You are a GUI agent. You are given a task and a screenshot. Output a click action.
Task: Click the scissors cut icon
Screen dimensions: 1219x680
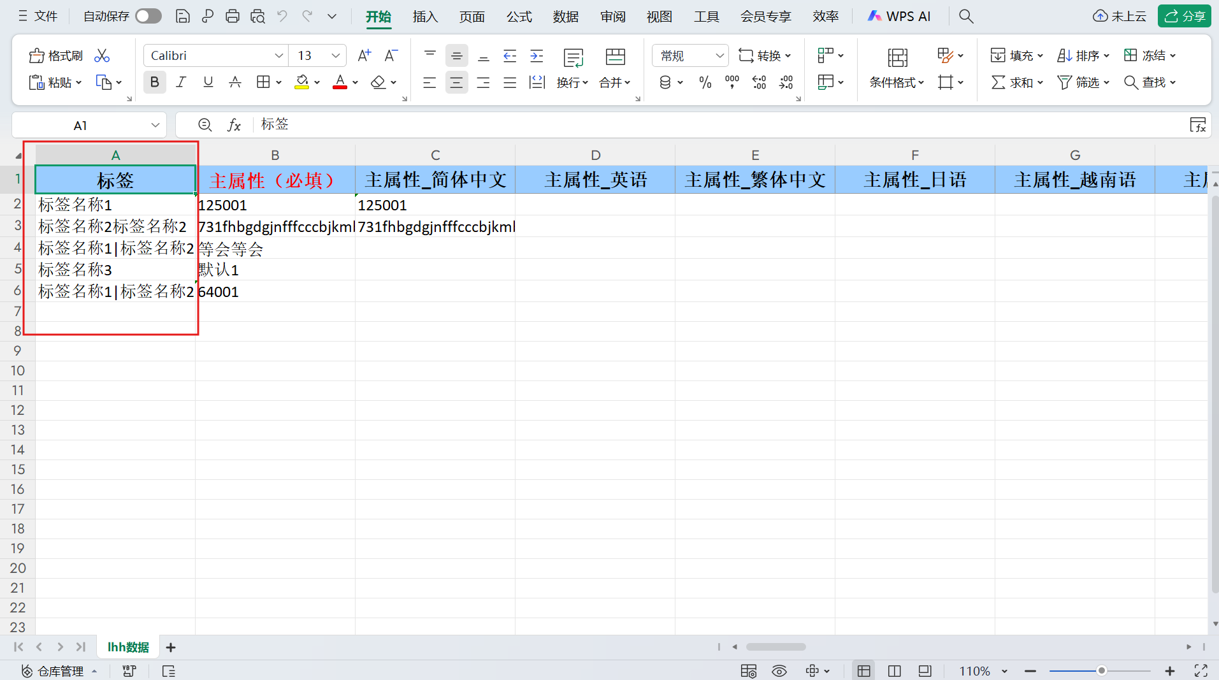point(102,56)
